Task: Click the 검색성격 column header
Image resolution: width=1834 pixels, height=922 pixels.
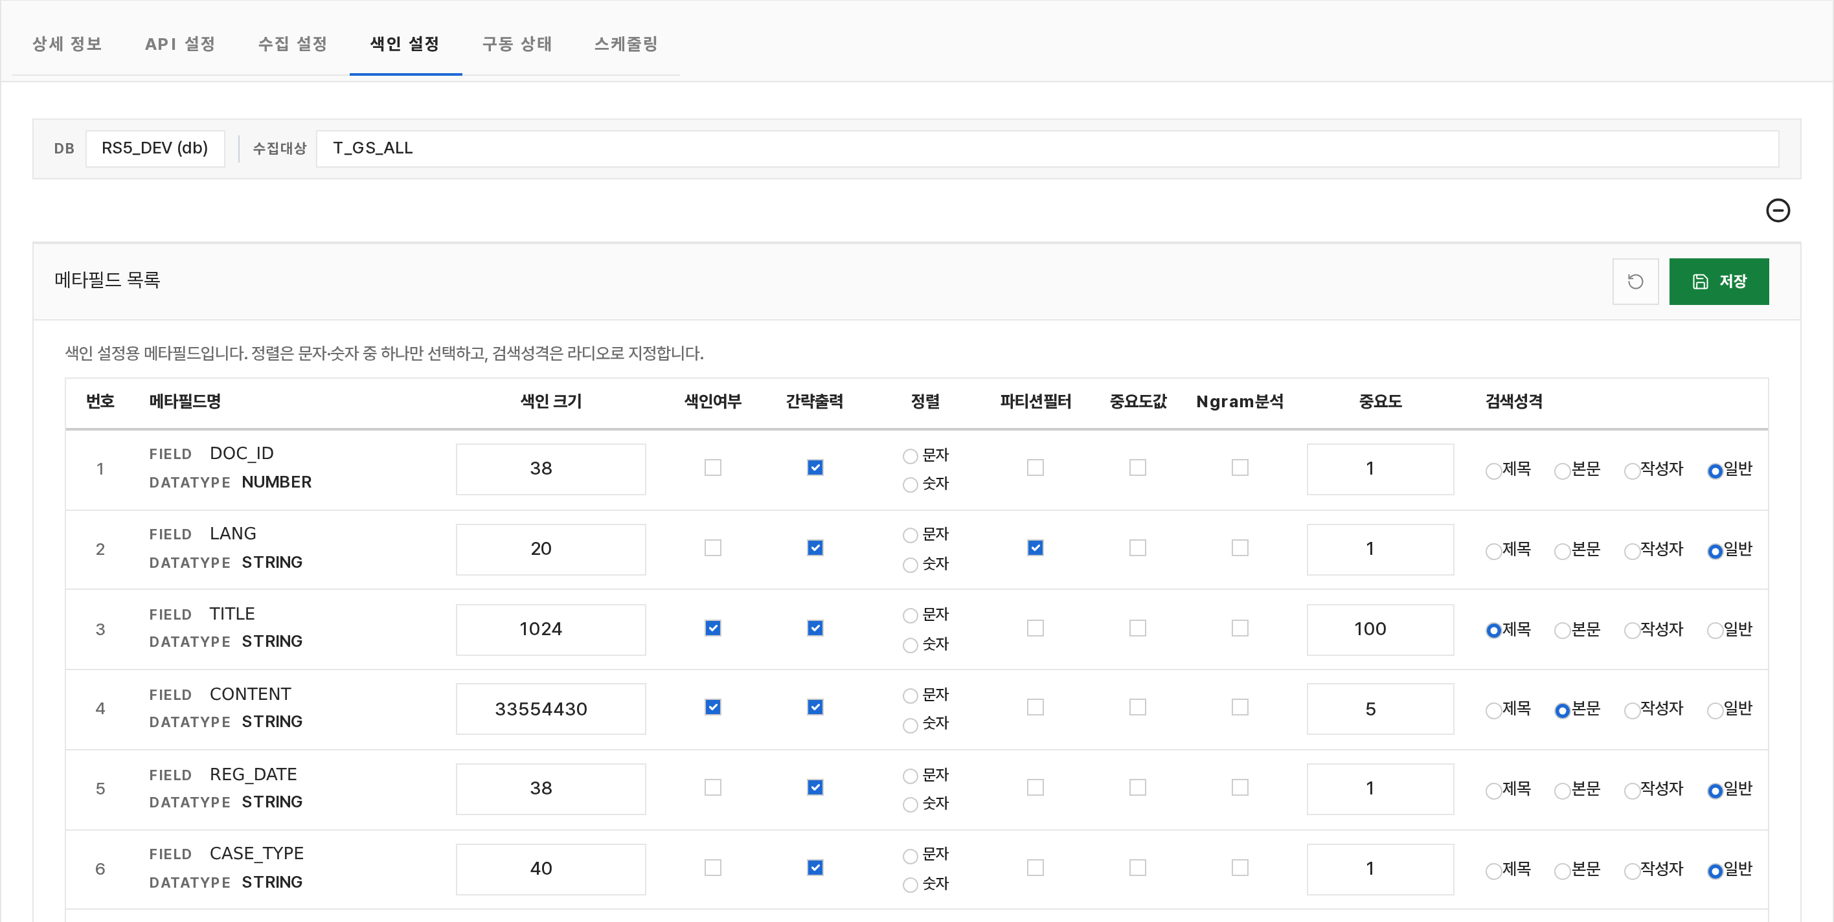Action: (x=1513, y=401)
